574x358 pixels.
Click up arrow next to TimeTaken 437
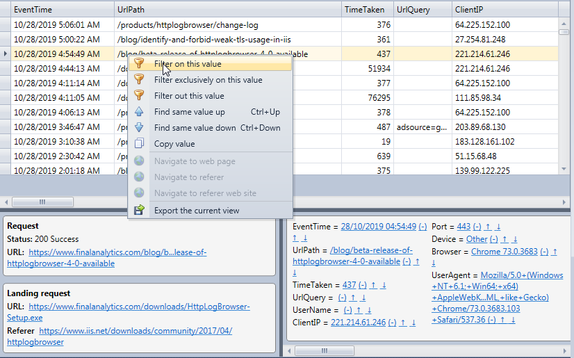tap(373, 285)
